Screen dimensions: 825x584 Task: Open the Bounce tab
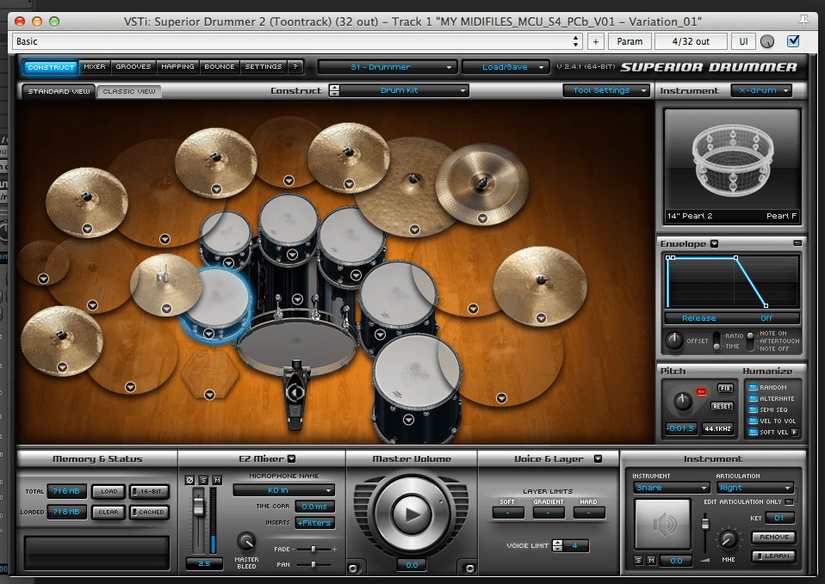coord(220,67)
